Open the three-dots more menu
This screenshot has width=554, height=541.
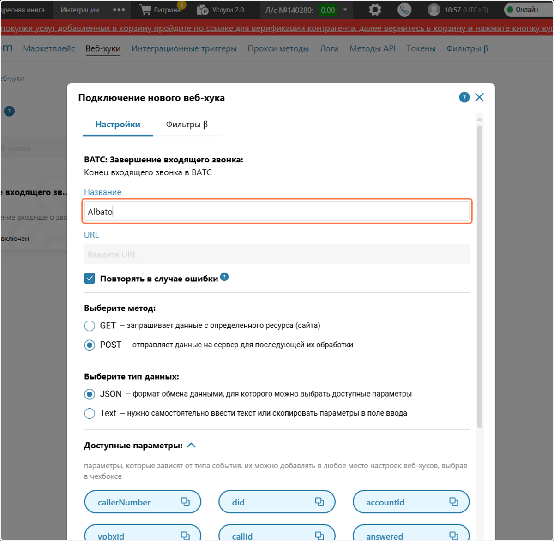coord(119,10)
